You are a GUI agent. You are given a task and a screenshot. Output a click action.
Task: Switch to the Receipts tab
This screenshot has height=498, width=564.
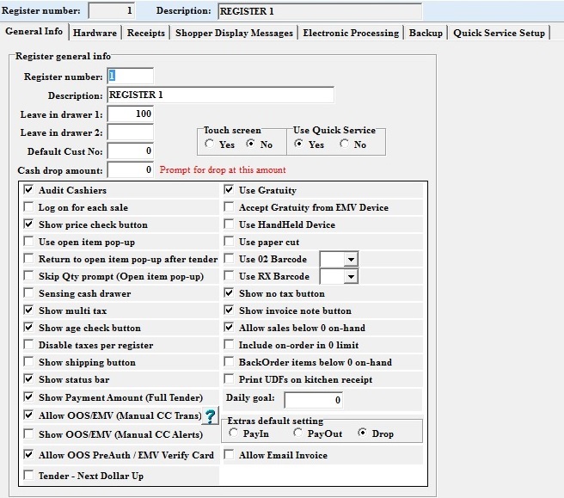pos(146,33)
